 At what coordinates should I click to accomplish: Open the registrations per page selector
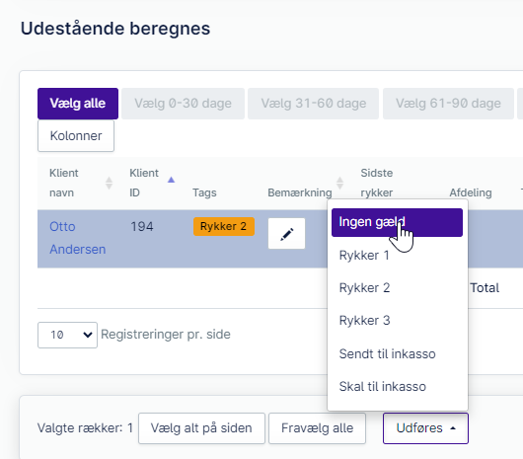(x=67, y=335)
